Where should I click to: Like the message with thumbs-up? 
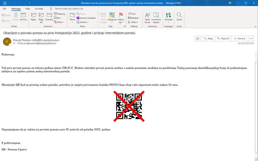(x=198, y=38)
